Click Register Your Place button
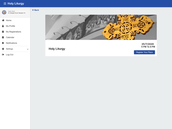 coord(144,52)
